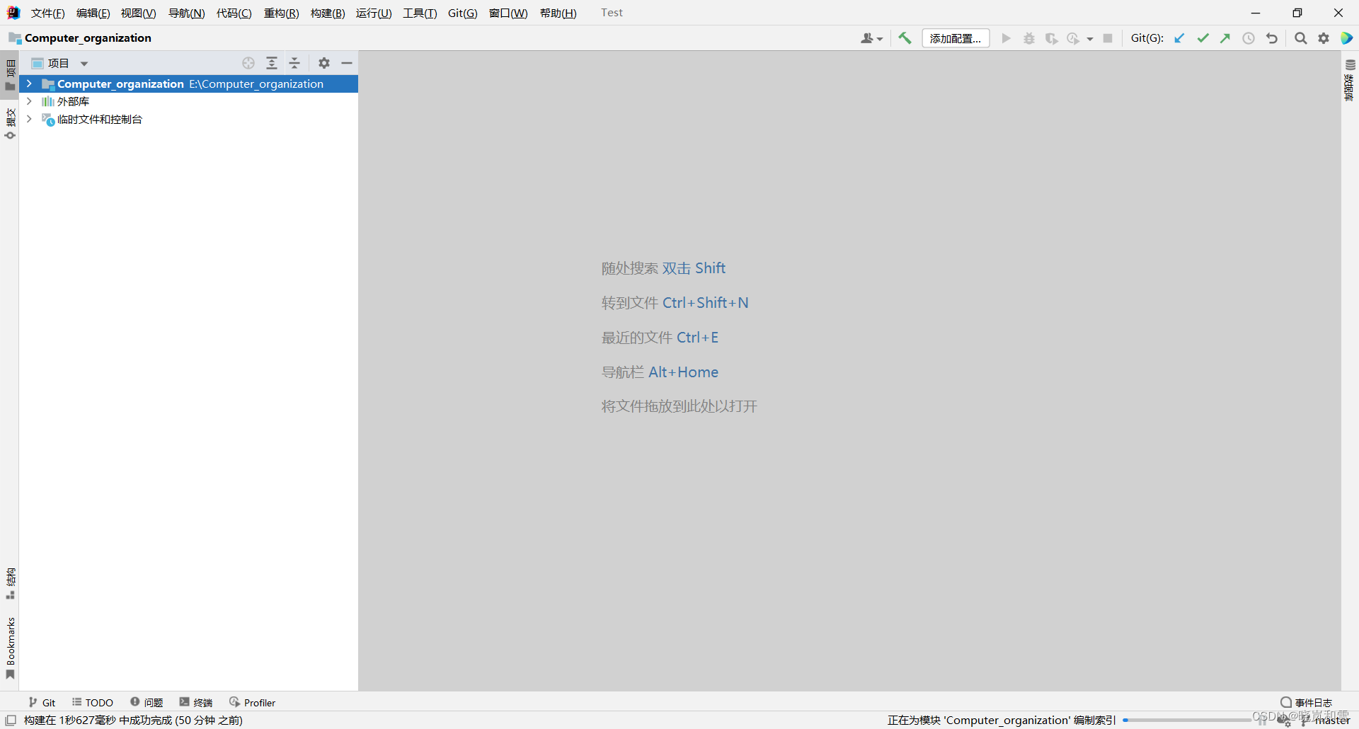Open the TODO tool window
The height and width of the screenshot is (729, 1359).
tap(93, 702)
